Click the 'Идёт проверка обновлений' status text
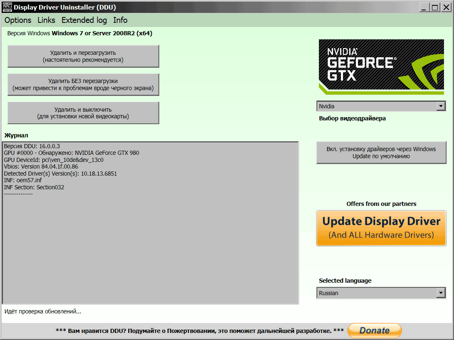The height and width of the screenshot is (340, 454). [x=43, y=311]
